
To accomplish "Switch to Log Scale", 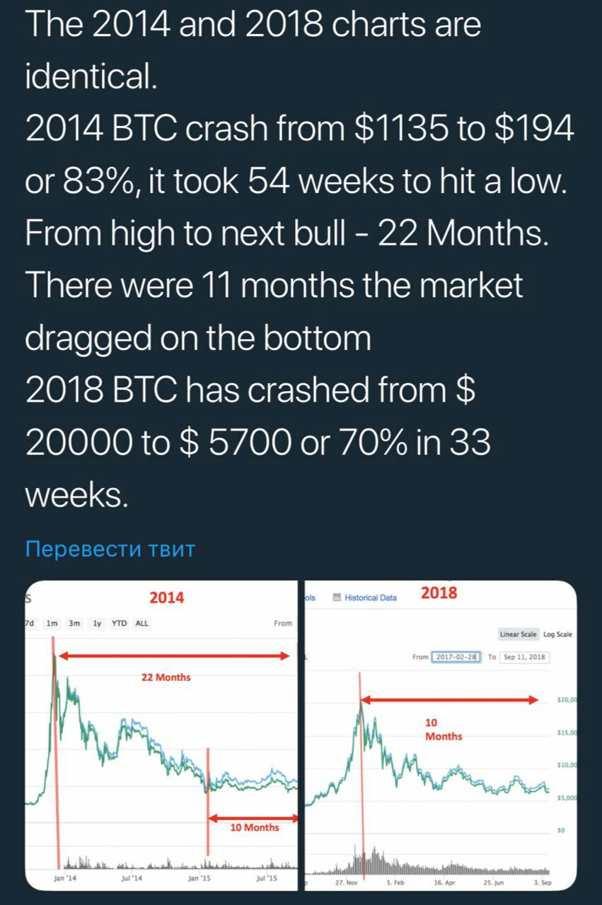I will coord(557,634).
